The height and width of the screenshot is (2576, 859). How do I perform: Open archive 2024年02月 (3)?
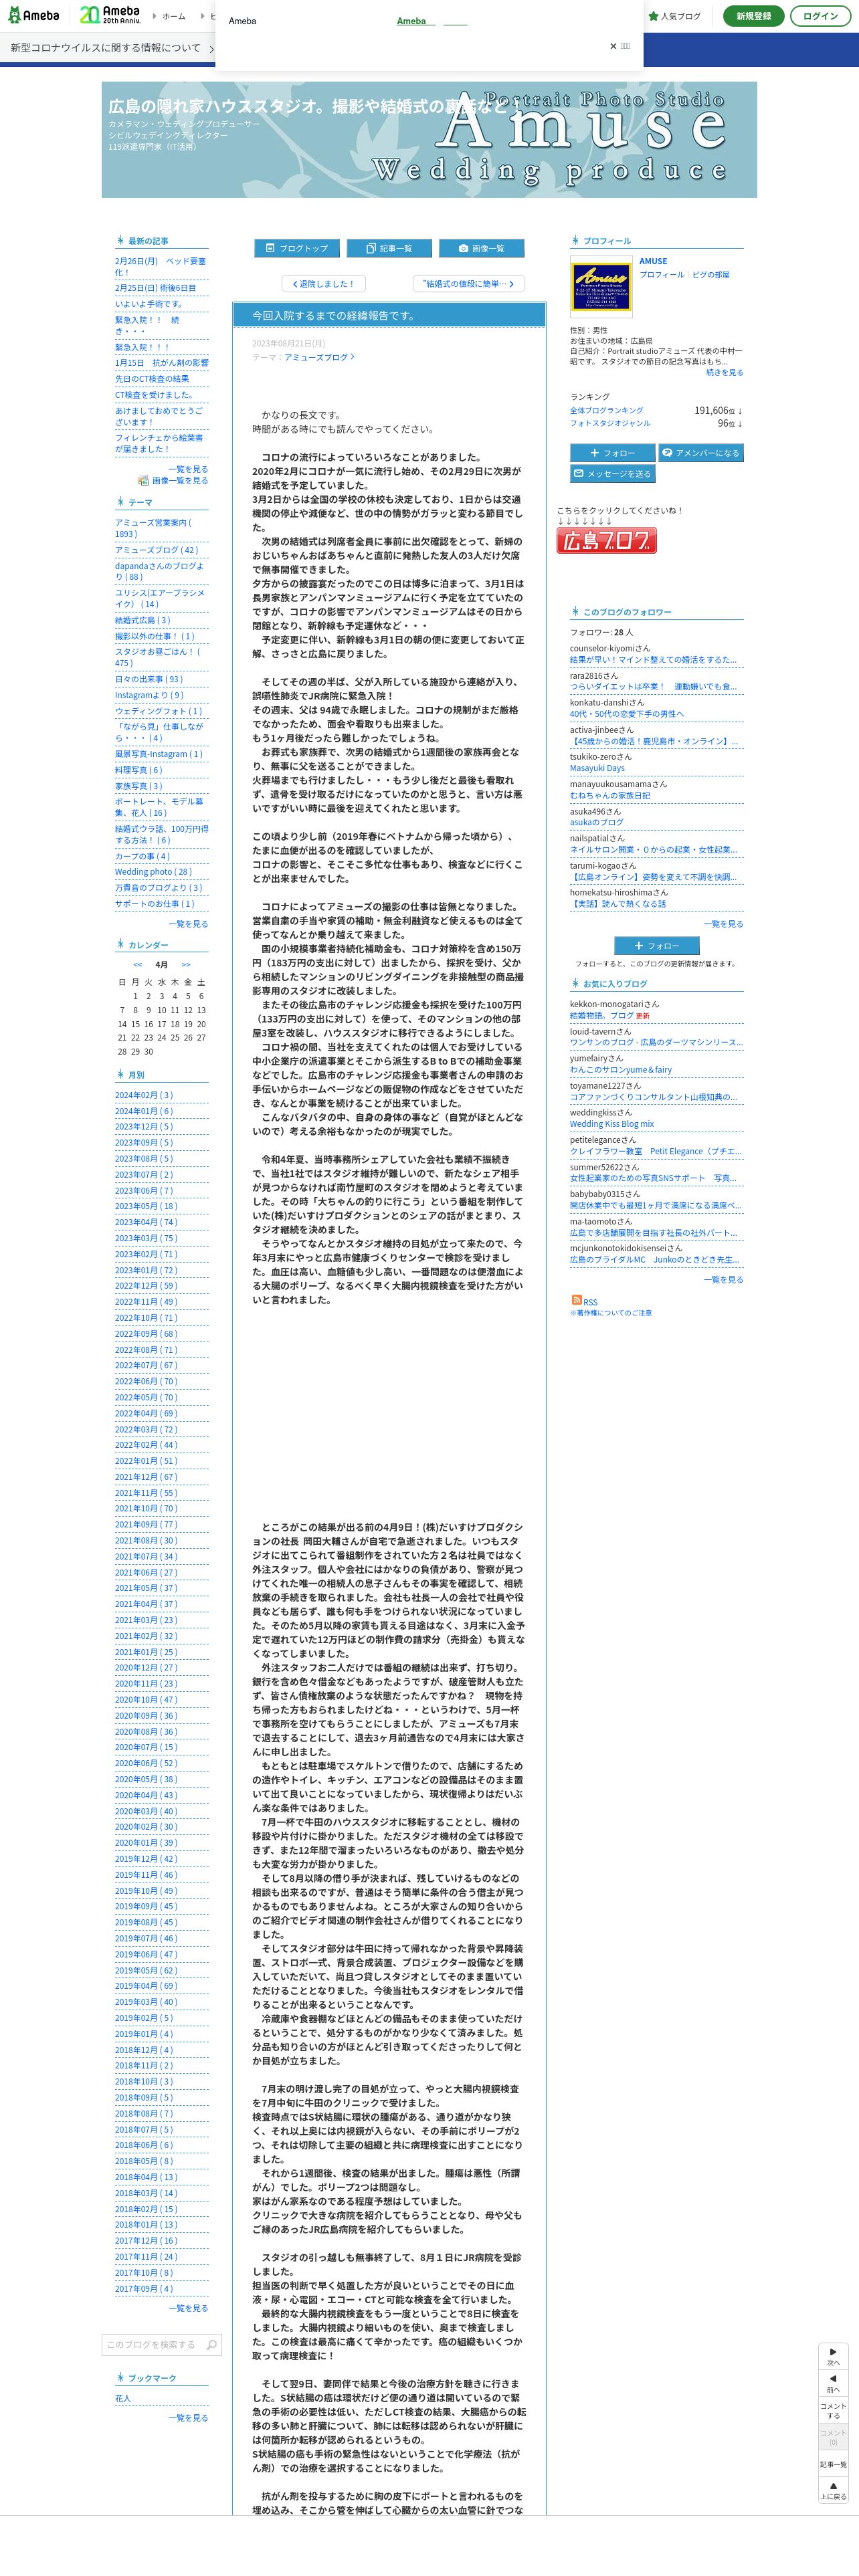tap(144, 1095)
